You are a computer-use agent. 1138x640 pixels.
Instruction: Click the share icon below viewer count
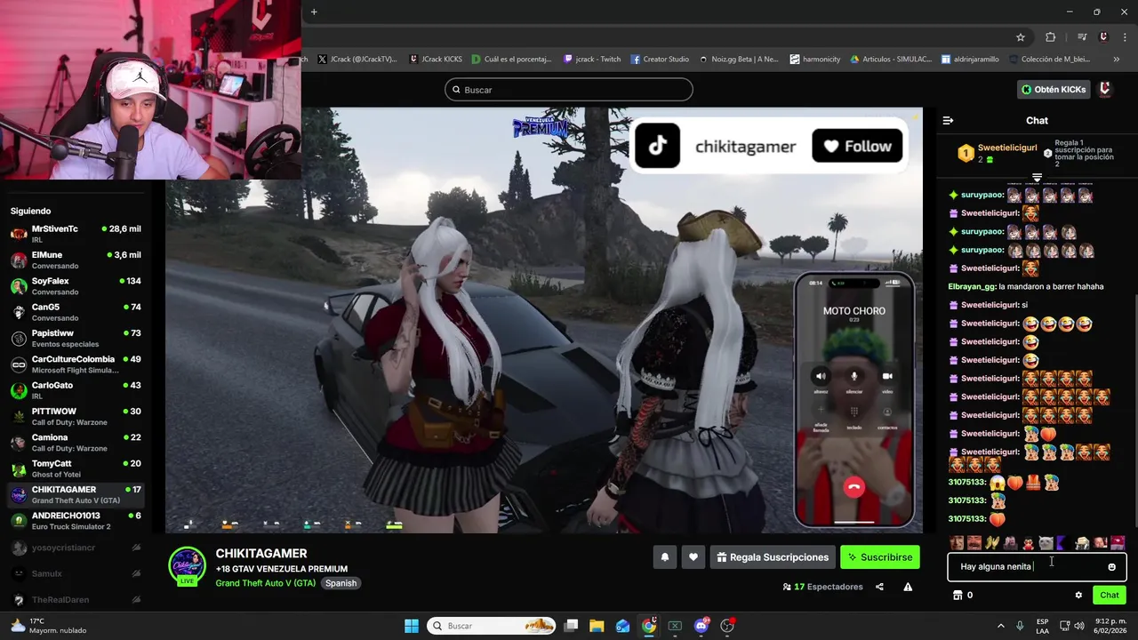(x=879, y=587)
